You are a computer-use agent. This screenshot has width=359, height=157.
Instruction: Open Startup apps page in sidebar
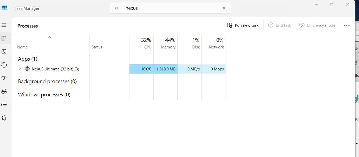pos(4,78)
